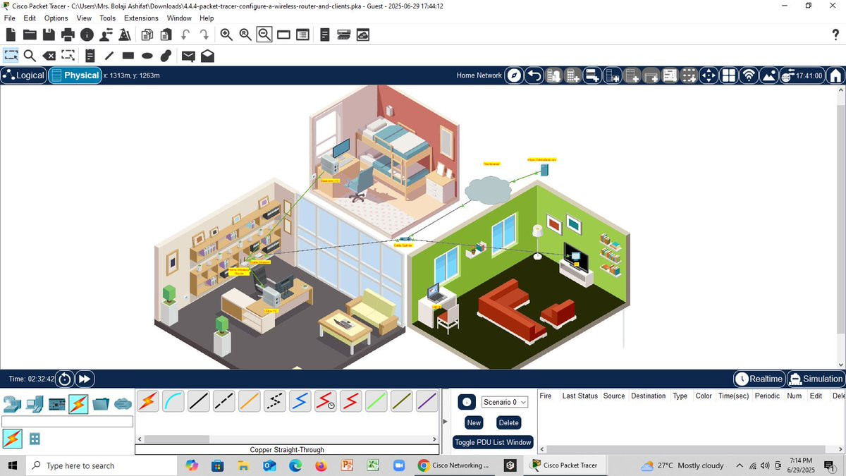Switch to Simulation mode
This screenshot has width=846, height=476.
(816, 379)
